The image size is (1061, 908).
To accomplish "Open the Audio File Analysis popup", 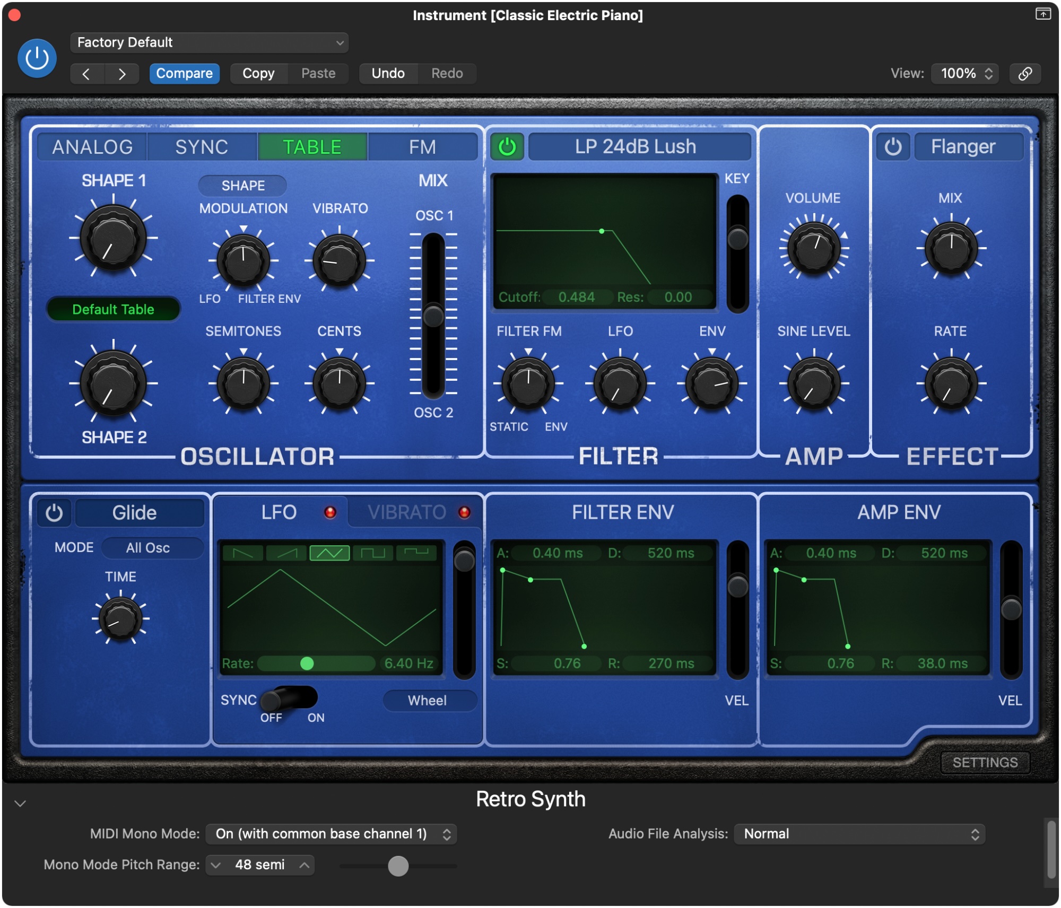I will pos(859,834).
